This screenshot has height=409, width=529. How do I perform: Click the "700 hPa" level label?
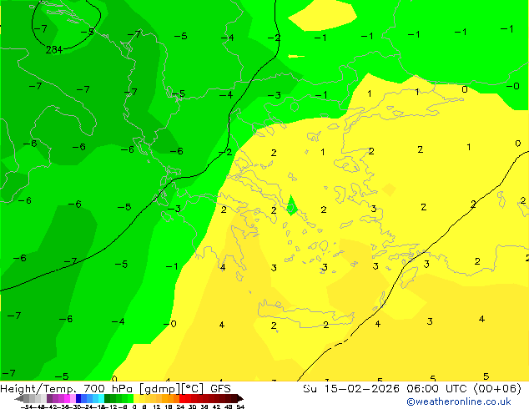(x=106, y=389)
